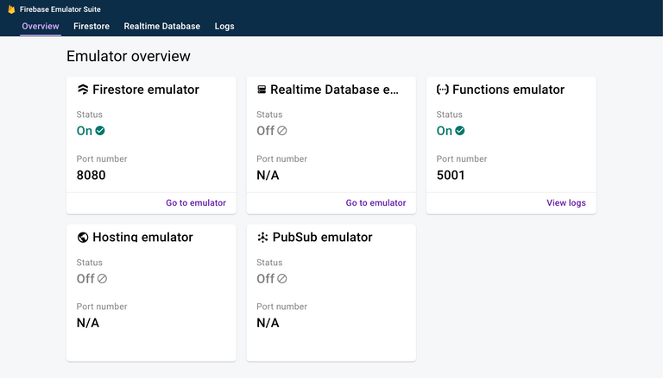The image size is (663, 378).
Task: Click the Firestore green check status icon
Action: point(100,131)
